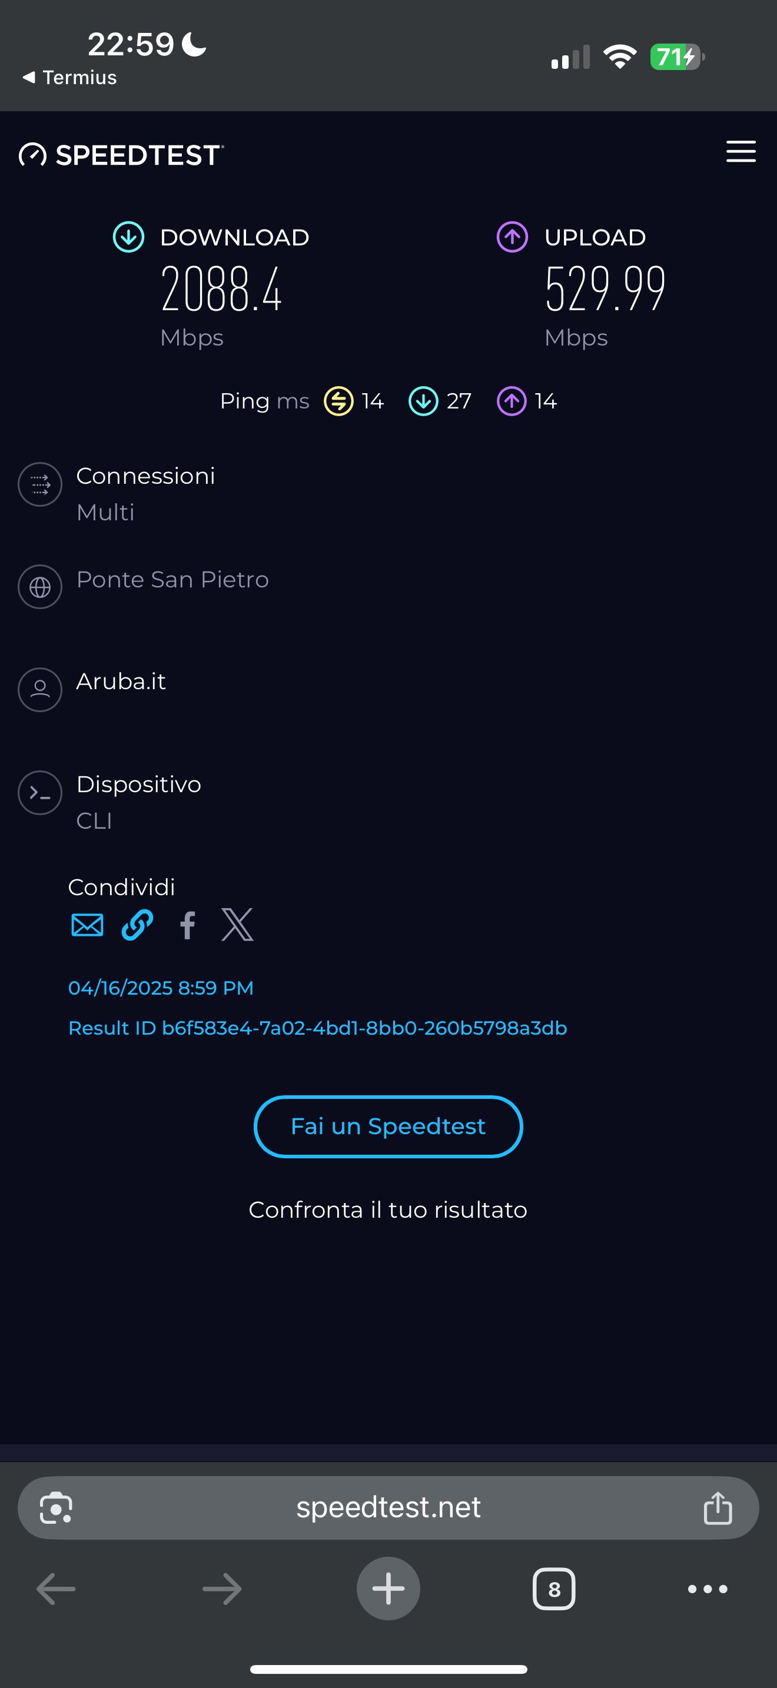
Task: Copy result link with chain icon
Action: tap(138, 925)
